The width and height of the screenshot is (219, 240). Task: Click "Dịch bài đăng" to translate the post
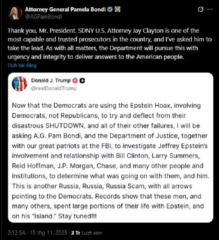[x=22, y=65]
